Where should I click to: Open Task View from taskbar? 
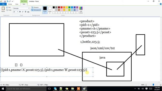49,89
